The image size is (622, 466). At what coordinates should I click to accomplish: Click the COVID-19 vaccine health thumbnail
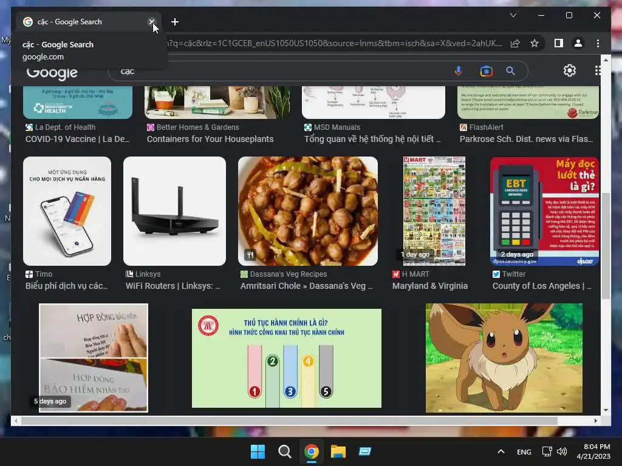(78, 102)
